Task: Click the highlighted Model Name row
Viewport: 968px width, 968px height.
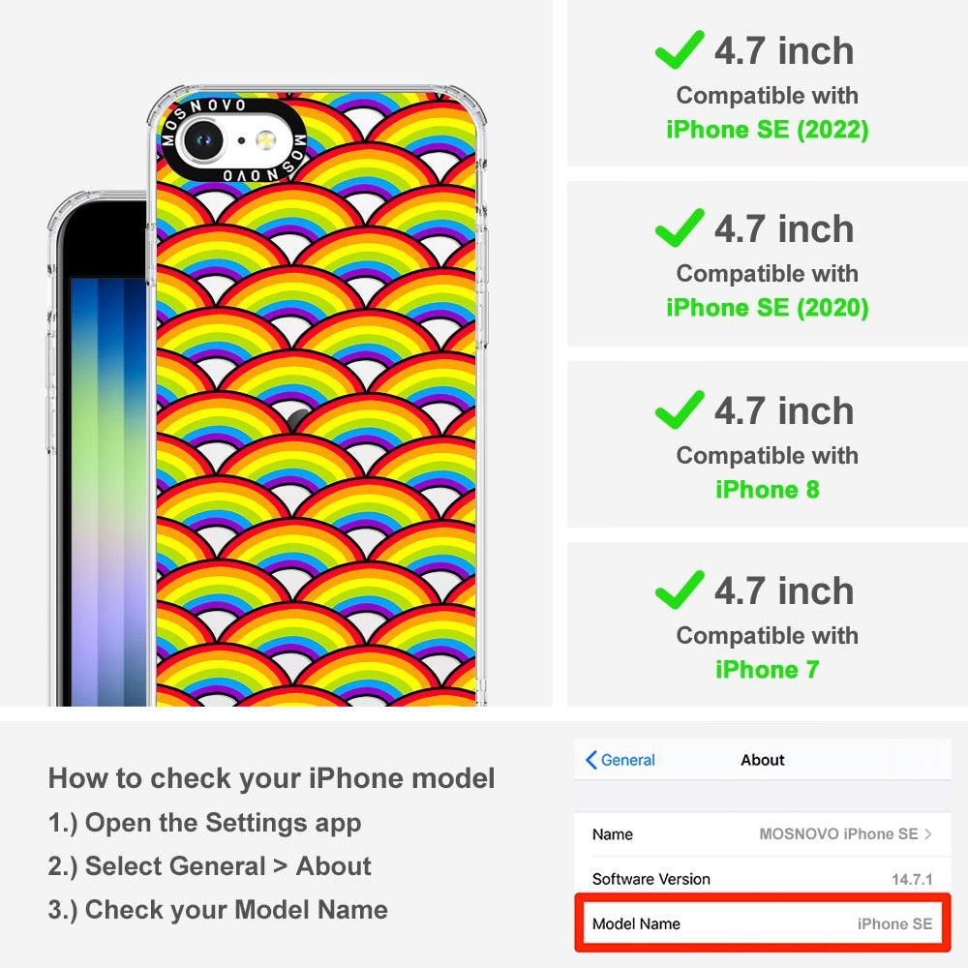Action: 763,923
